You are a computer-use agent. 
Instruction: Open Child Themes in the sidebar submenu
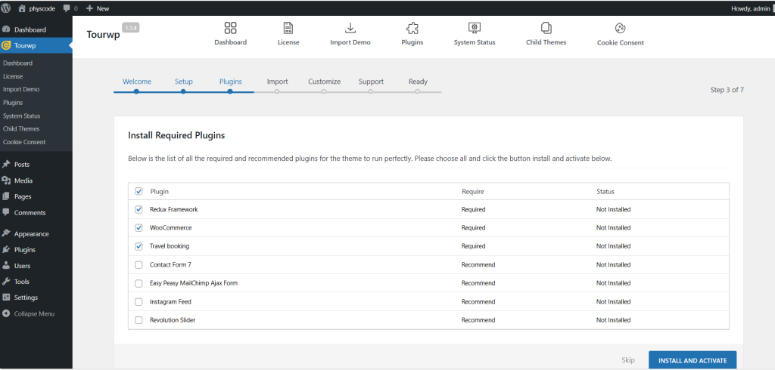click(21, 129)
